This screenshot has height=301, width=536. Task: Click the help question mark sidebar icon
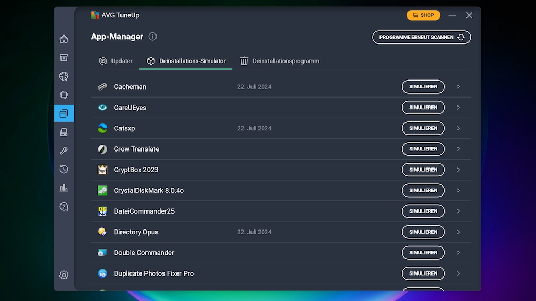(x=64, y=207)
